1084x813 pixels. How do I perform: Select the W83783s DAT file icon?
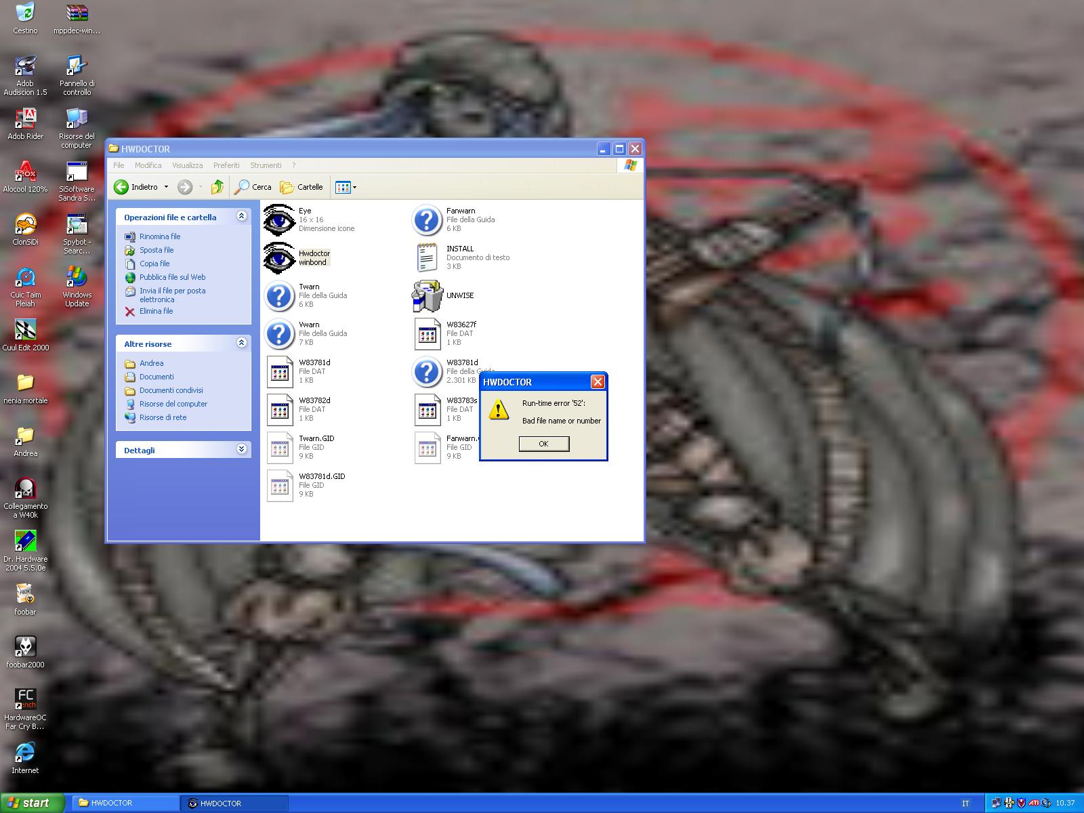[427, 409]
